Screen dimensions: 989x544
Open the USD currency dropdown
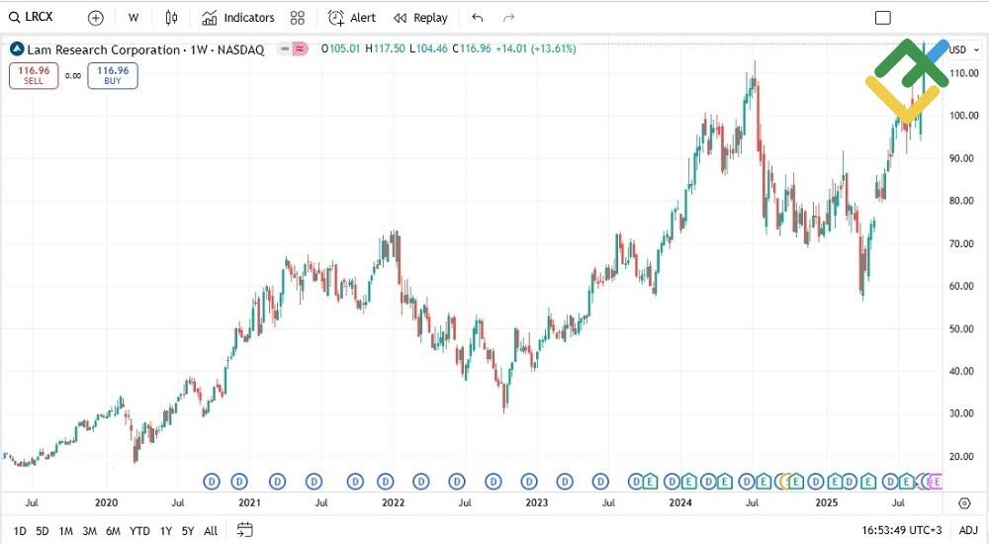point(965,49)
